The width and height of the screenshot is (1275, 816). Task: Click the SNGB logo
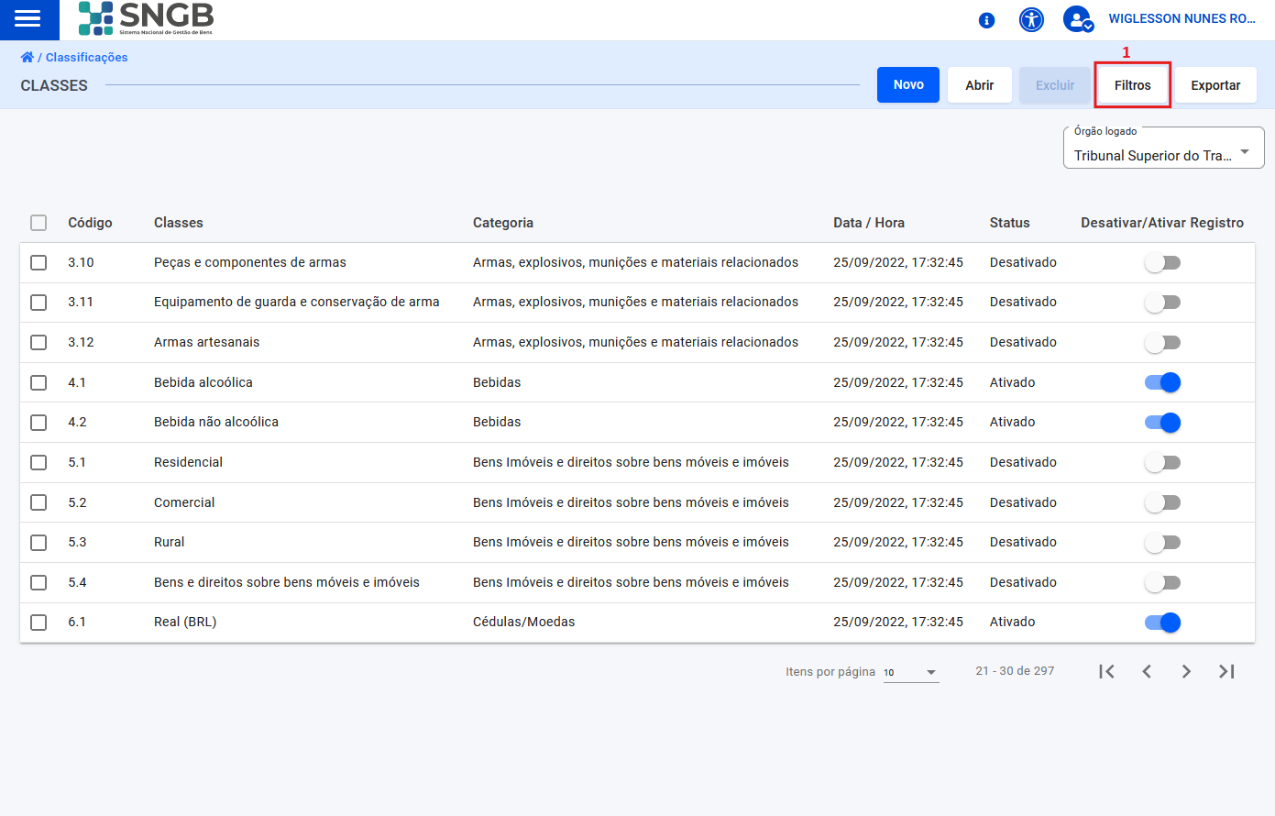[146, 18]
